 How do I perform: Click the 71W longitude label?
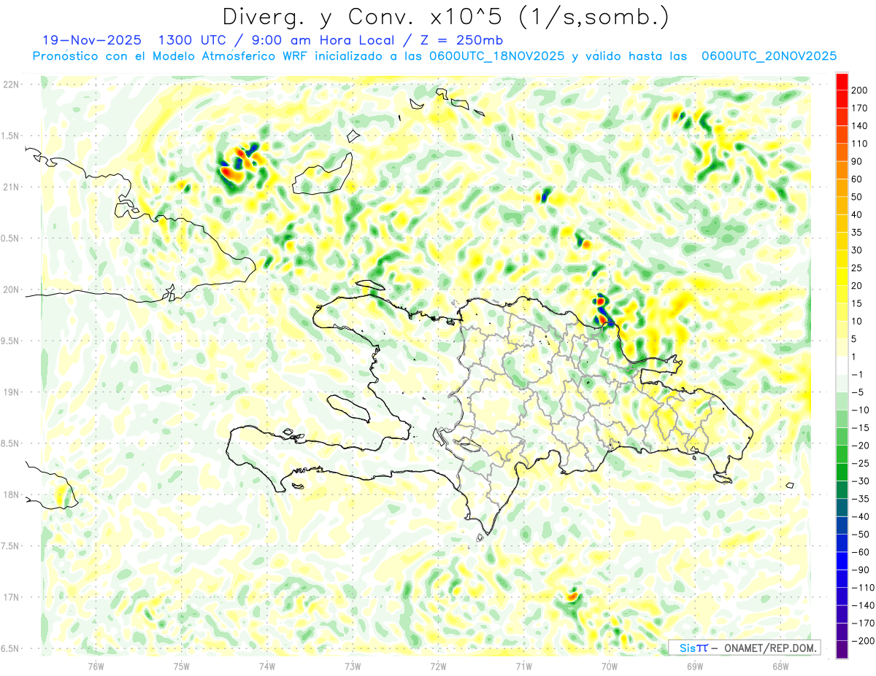click(523, 667)
